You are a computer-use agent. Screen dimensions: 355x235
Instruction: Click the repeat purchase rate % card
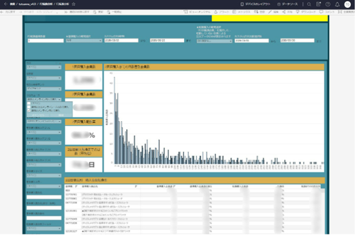[83, 135]
